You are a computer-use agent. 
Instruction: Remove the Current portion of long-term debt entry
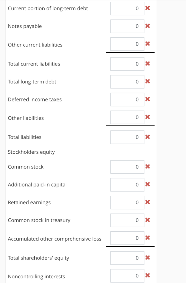click(147, 8)
